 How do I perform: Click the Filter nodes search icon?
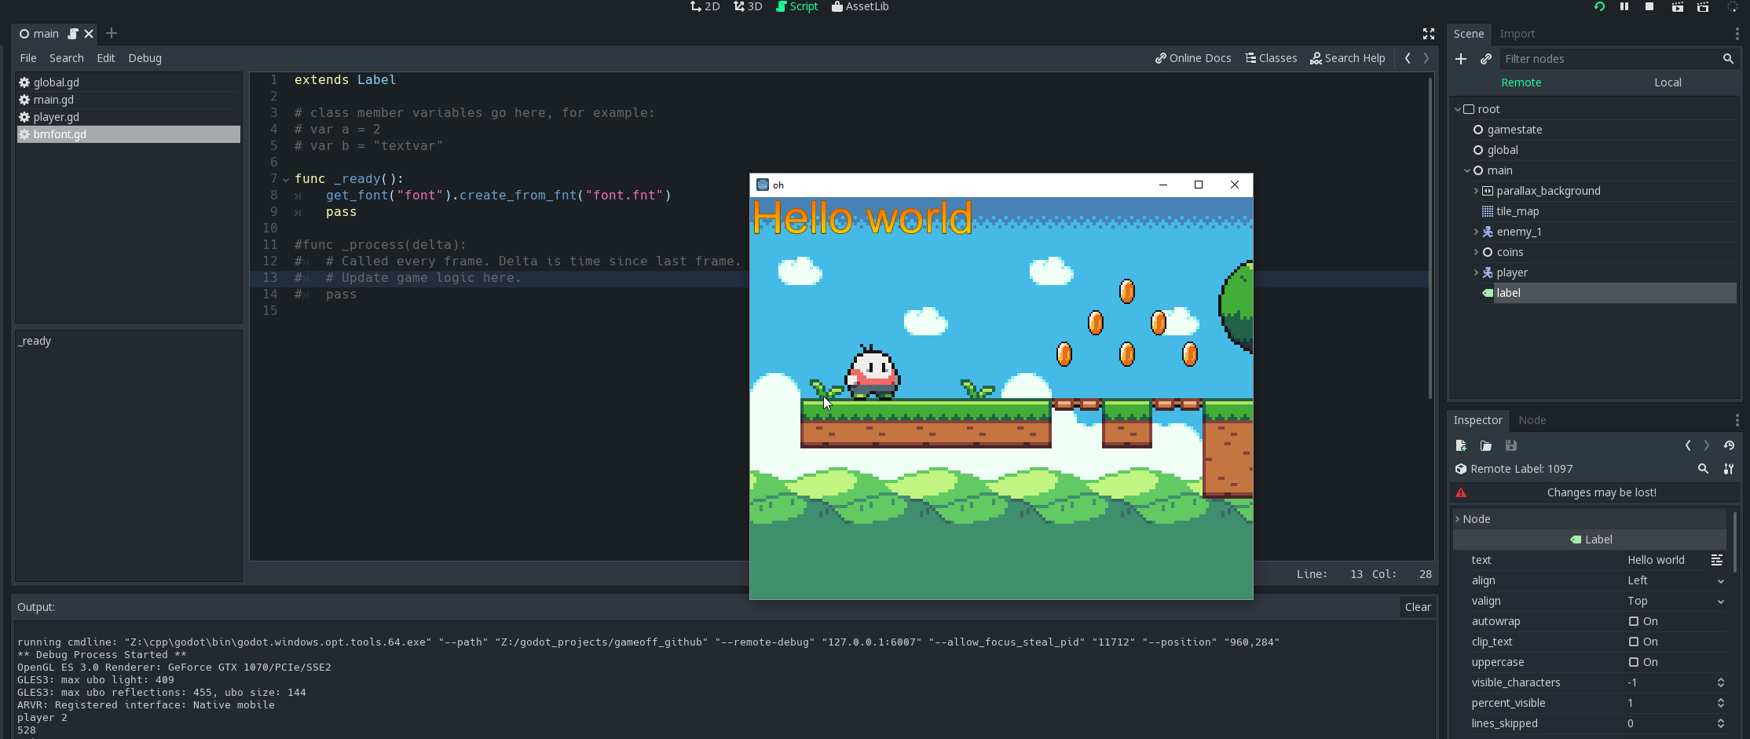1728,59
